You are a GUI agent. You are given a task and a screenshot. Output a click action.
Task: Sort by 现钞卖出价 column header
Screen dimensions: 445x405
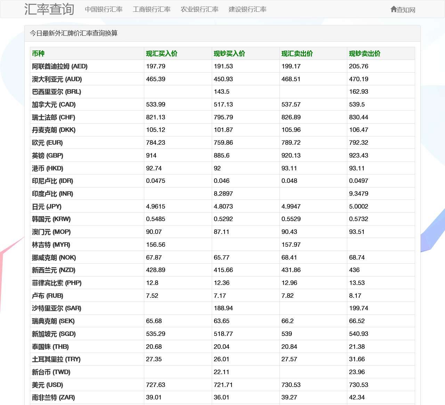364,53
